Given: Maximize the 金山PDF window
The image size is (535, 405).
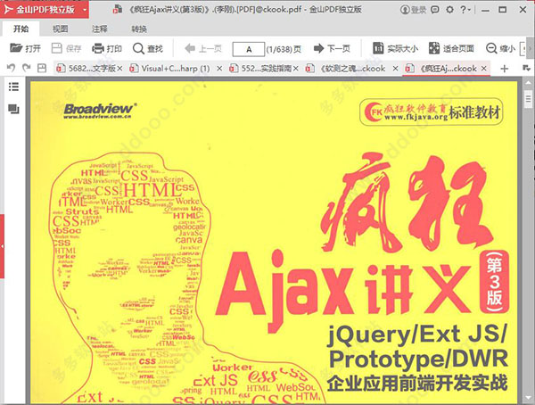Looking at the screenshot, I should pos(503,10).
